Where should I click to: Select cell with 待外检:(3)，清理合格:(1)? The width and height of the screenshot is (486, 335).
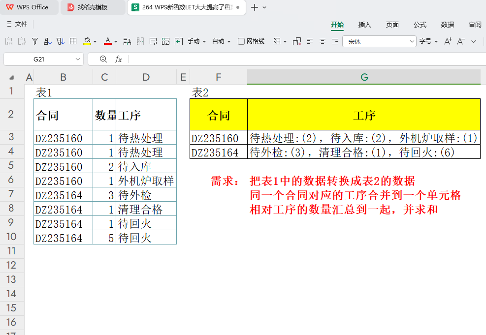point(364,152)
